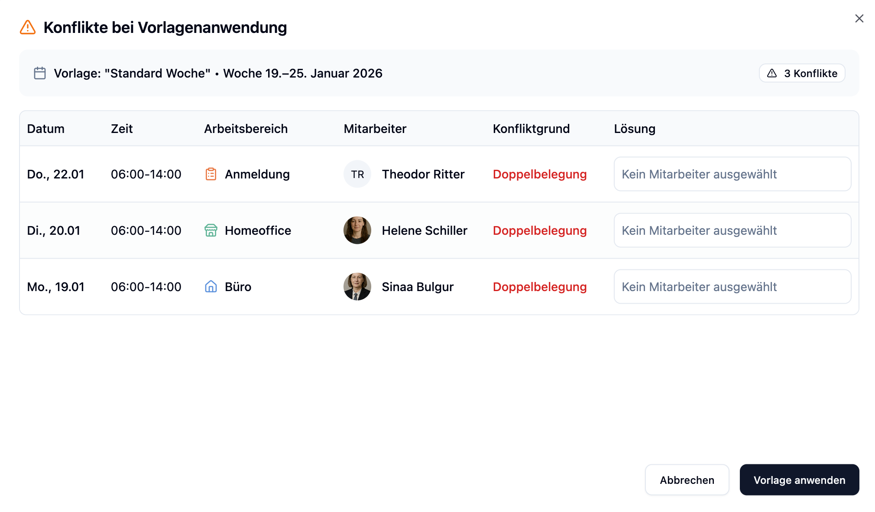The image size is (875, 512).
Task: Click the Anmeldung clipboard icon
Action: pyautogui.click(x=211, y=174)
